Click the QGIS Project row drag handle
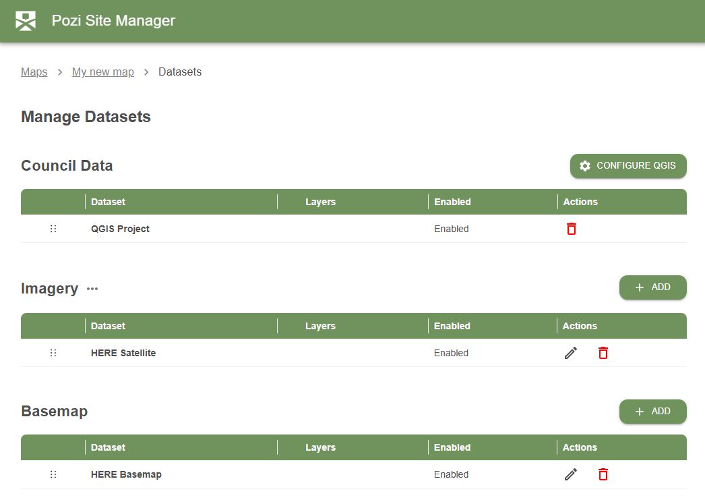 click(53, 229)
